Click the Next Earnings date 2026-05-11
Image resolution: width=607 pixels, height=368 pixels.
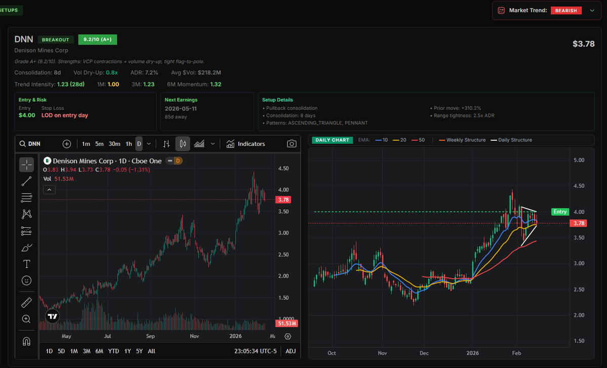click(182, 109)
